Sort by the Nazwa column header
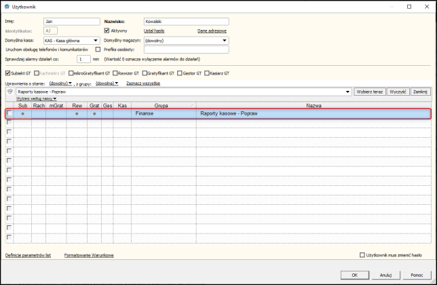The image size is (437, 285). coord(313,106)
